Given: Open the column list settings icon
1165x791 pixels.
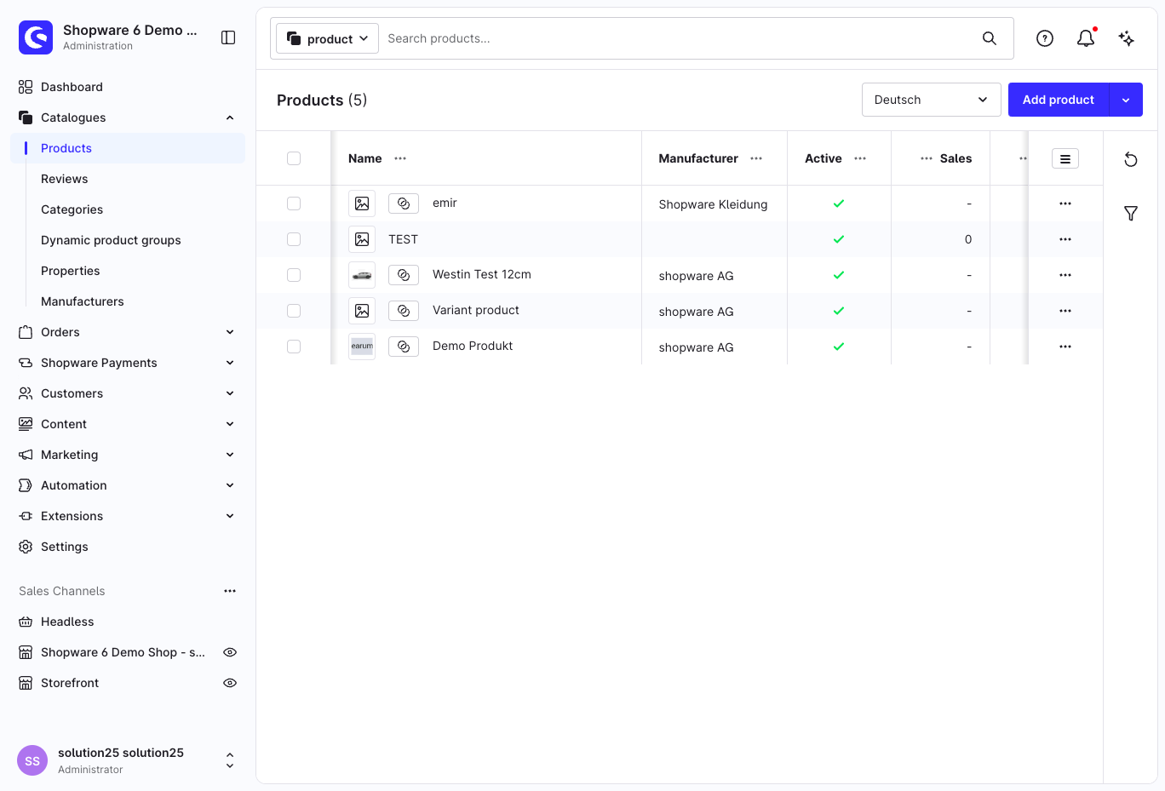Looking at the screenshot, I should [x=1065, y=158].
